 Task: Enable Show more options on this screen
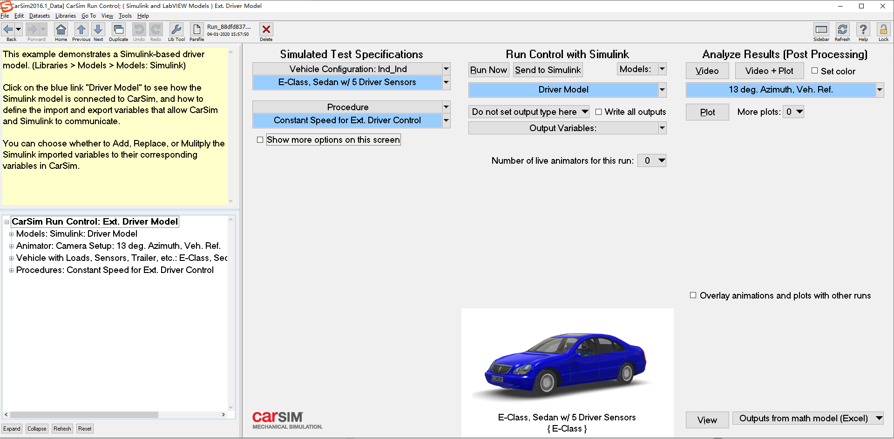(260, 139)
